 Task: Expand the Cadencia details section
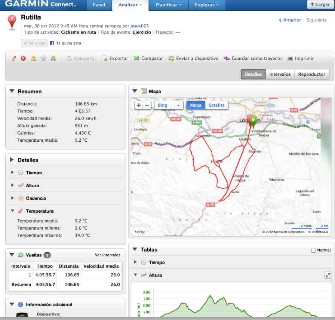point(12,198)
